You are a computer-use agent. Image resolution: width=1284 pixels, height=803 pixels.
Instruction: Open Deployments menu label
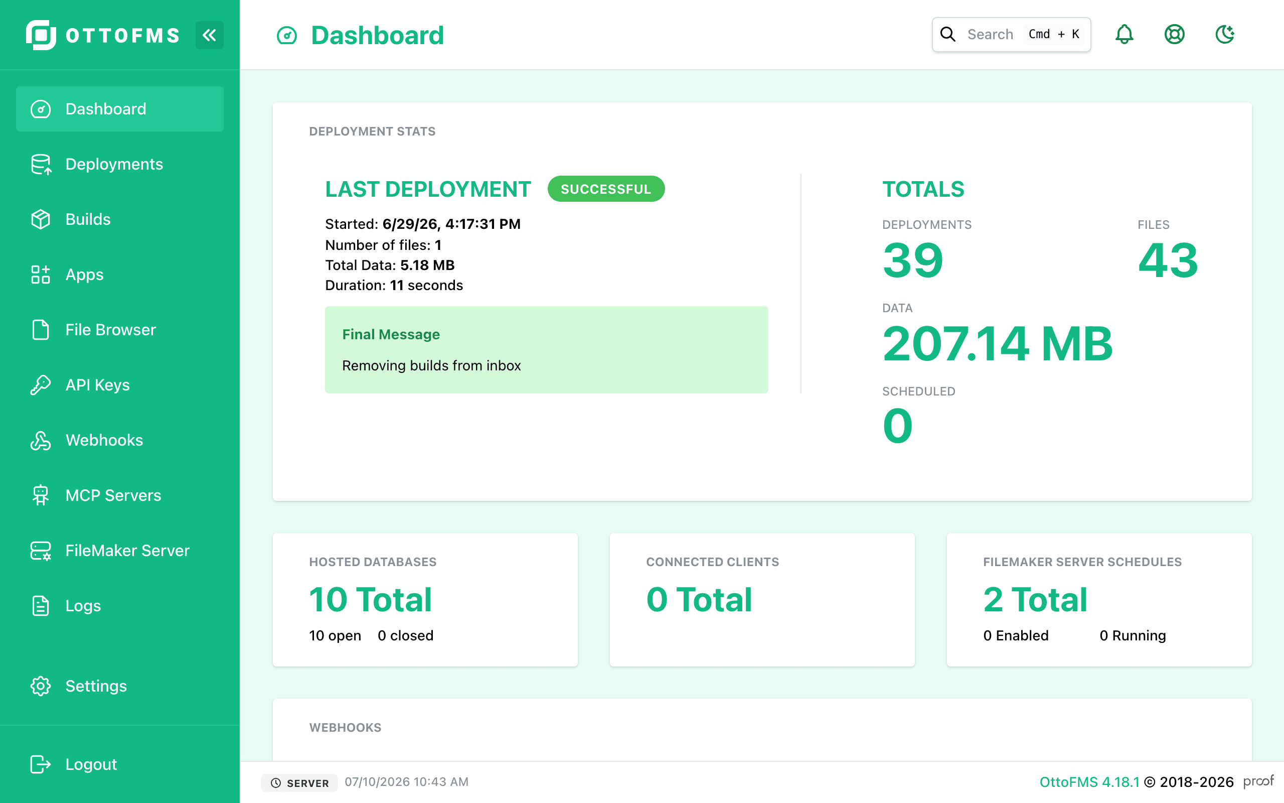(114, 164)
